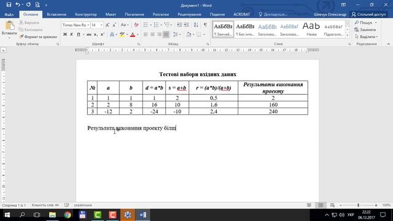Click the word count Кількість слів: 44

click(x=45, y=205)
